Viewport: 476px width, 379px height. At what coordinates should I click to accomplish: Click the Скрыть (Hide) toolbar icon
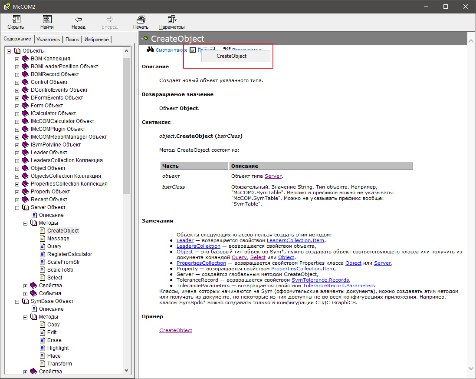click(x=16, y=20)
